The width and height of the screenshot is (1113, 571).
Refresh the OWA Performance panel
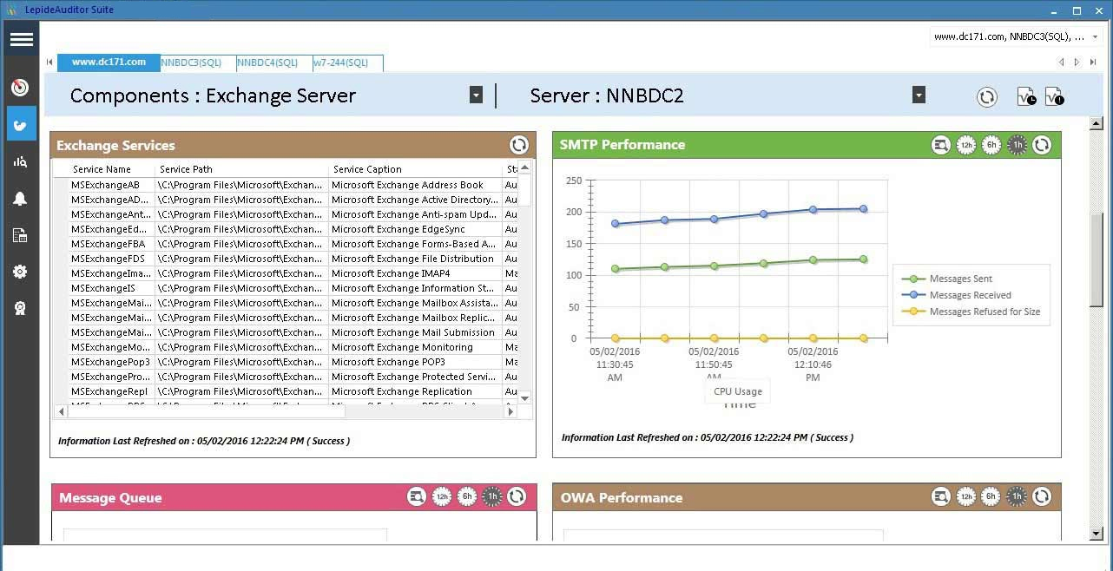[x=1042, y=497]
